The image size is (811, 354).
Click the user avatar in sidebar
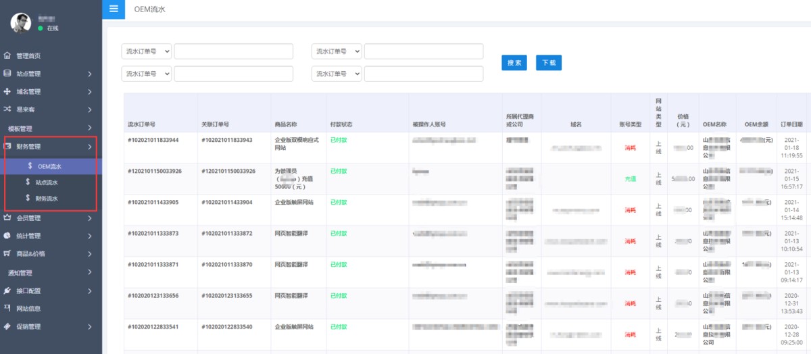[x=20, y=23]
